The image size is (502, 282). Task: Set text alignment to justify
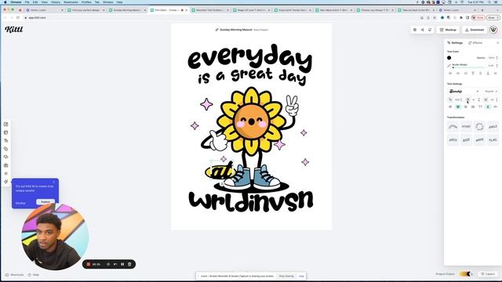tap(473, 107)
